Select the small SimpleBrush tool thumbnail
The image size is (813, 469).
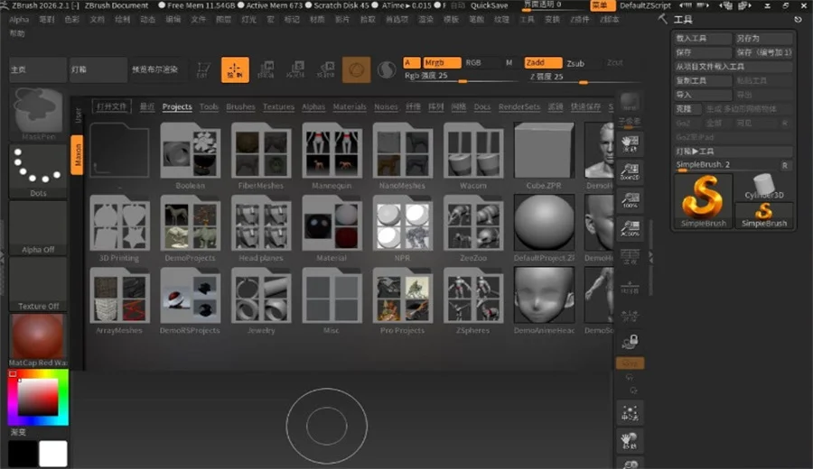click(763, 215)
